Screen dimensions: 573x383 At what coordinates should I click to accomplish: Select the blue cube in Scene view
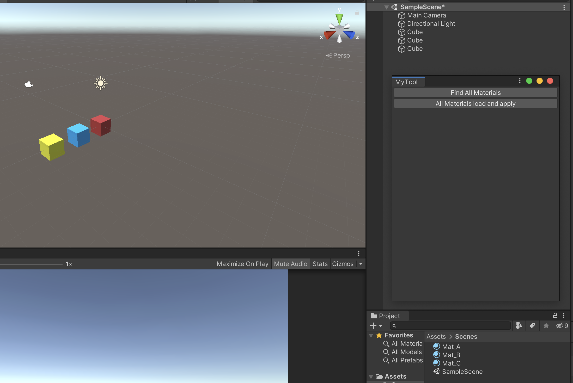point(78,135)
